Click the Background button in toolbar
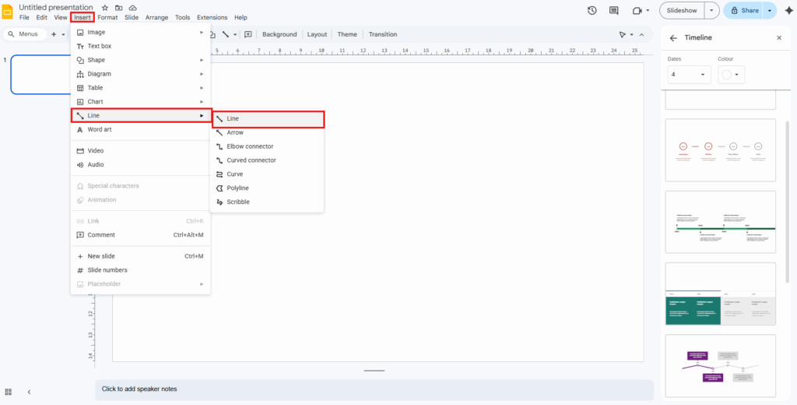 [279, 34]
